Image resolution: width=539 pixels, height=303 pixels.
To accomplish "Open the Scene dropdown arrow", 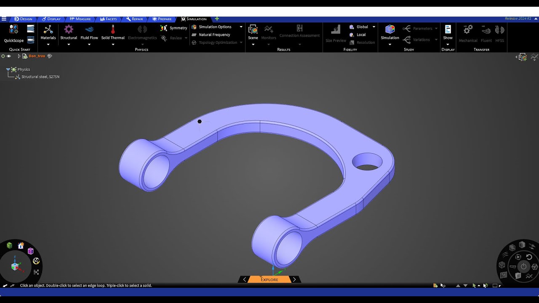I will 253,44.
